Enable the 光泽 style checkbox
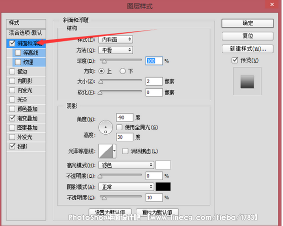The width and height of the screenshot is (283, 226). [x=12, y=99]
